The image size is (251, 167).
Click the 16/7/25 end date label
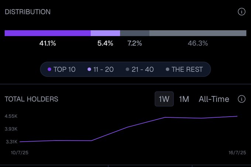pos(237,152)
